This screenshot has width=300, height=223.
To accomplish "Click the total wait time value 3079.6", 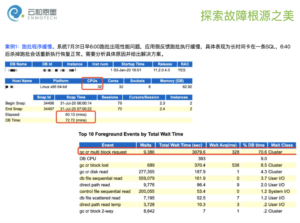I will 199,152.
